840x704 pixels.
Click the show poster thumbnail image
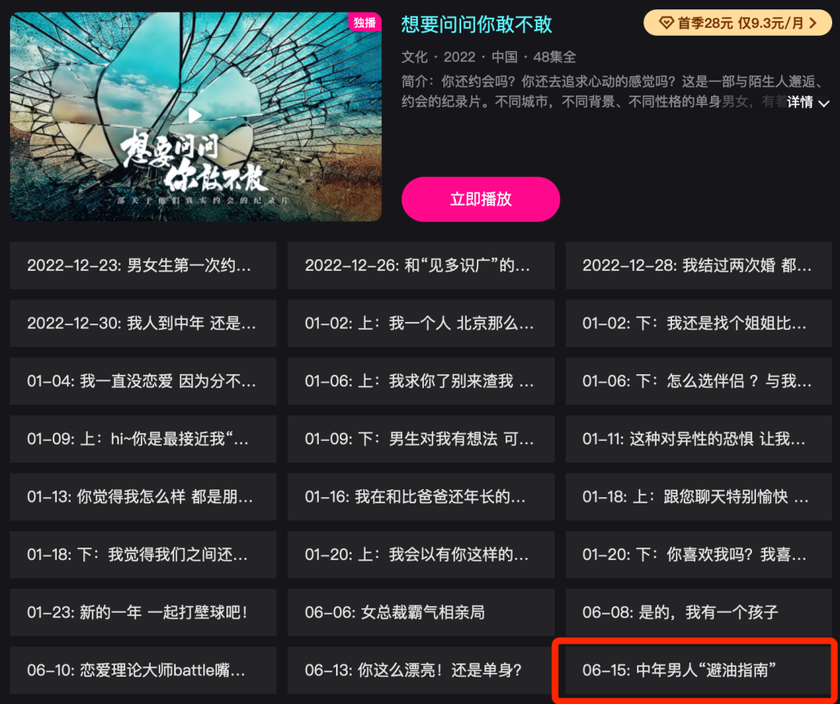pos(195,117)
